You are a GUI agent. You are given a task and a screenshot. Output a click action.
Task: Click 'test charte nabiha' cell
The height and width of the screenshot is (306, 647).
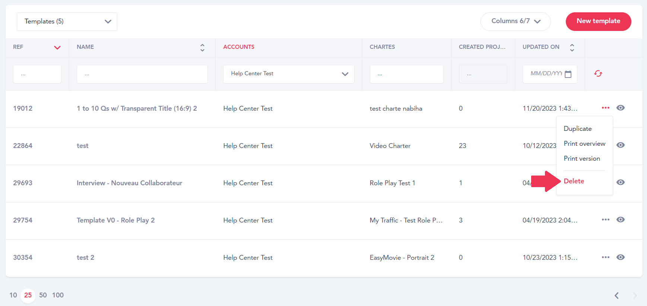(396, 108)
